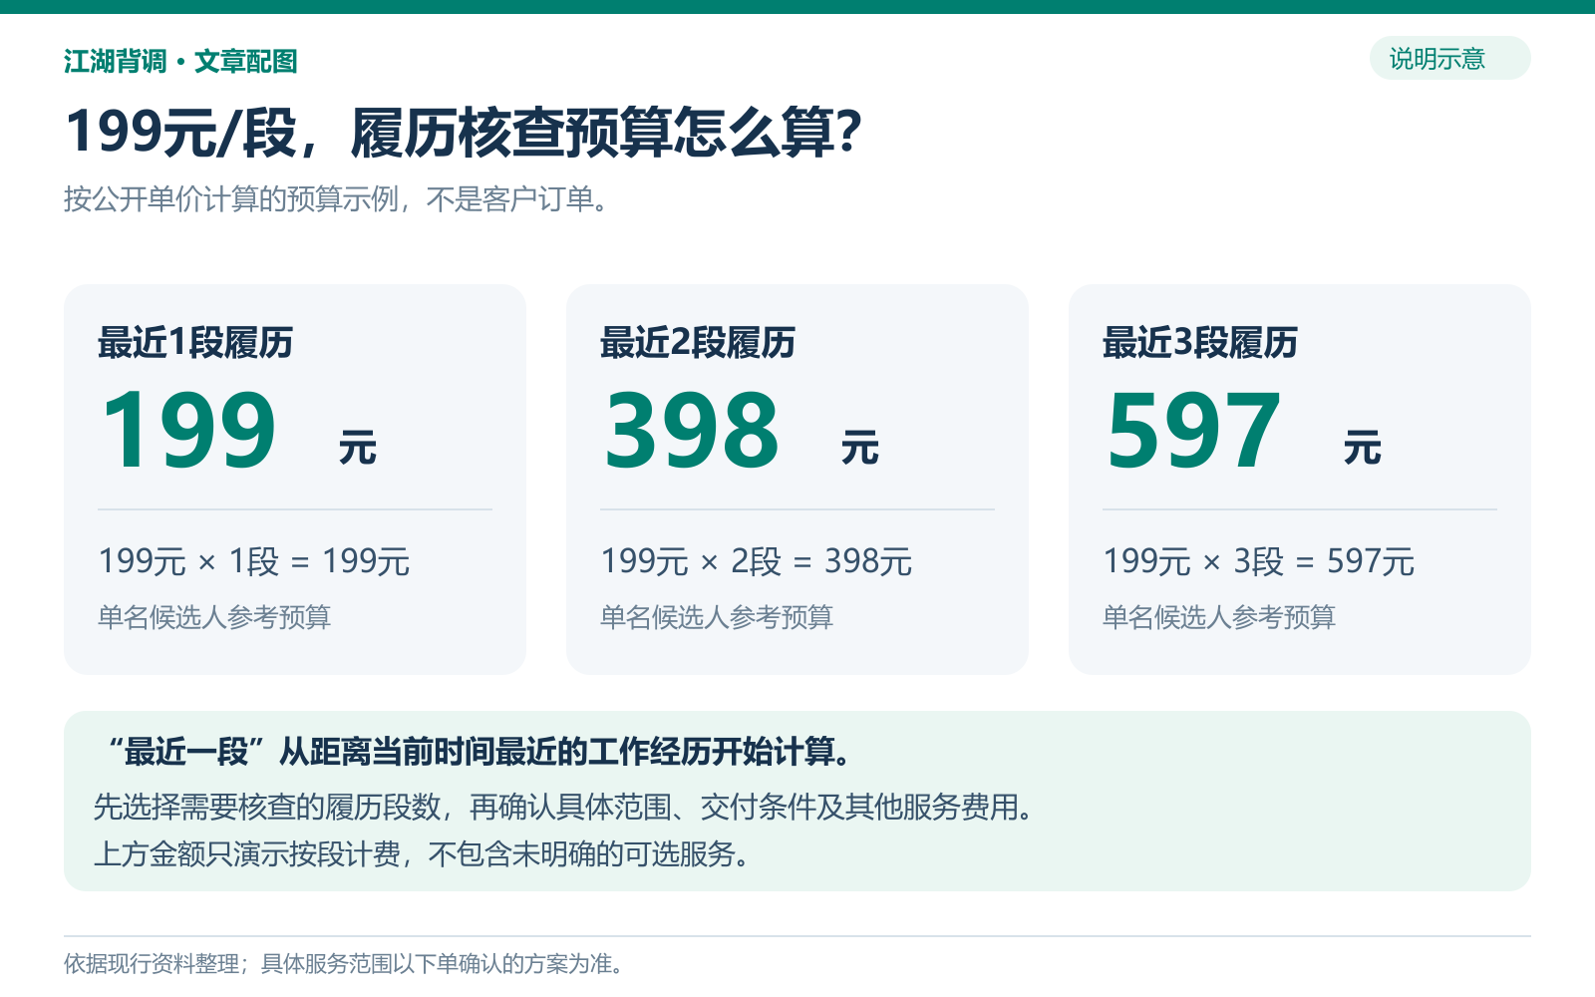Click the 最近1段履历 card title
This screenshot has height=997, width=1595.
point(195,343)
